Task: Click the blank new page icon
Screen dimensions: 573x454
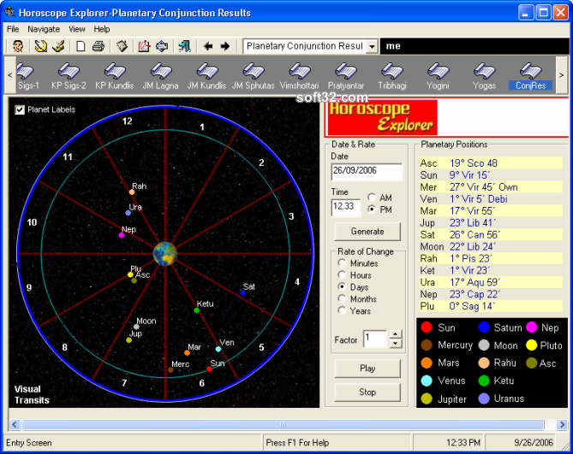Action: tap(81, 46)
